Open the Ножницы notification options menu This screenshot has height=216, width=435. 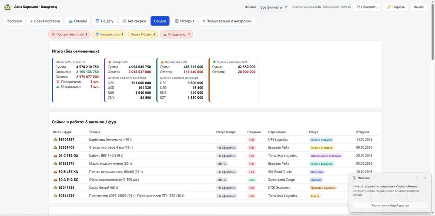point(416,178)
